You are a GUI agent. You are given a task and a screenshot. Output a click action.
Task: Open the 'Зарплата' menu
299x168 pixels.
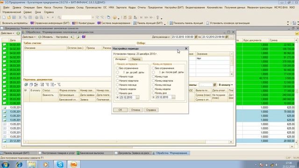coord(121,7)
